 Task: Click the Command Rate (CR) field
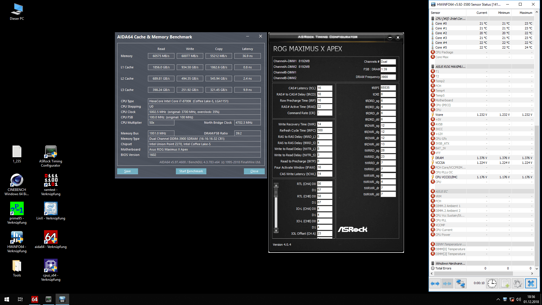click(x=325, y=113)
